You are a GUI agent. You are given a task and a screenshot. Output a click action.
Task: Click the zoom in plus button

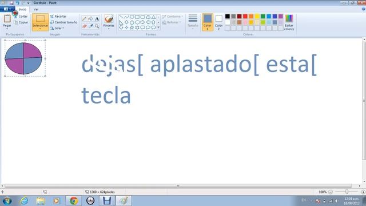tap(363, 192)
